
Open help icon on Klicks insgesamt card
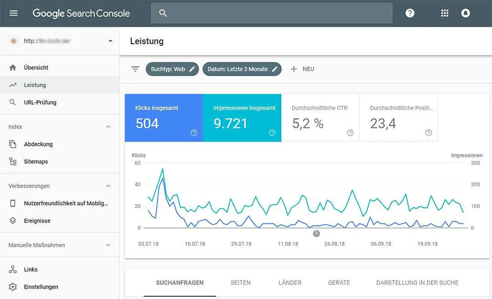pos(194,133)
